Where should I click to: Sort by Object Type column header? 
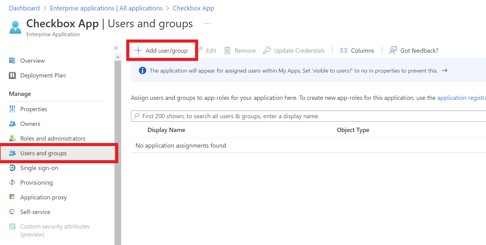[x=353, y=130]
